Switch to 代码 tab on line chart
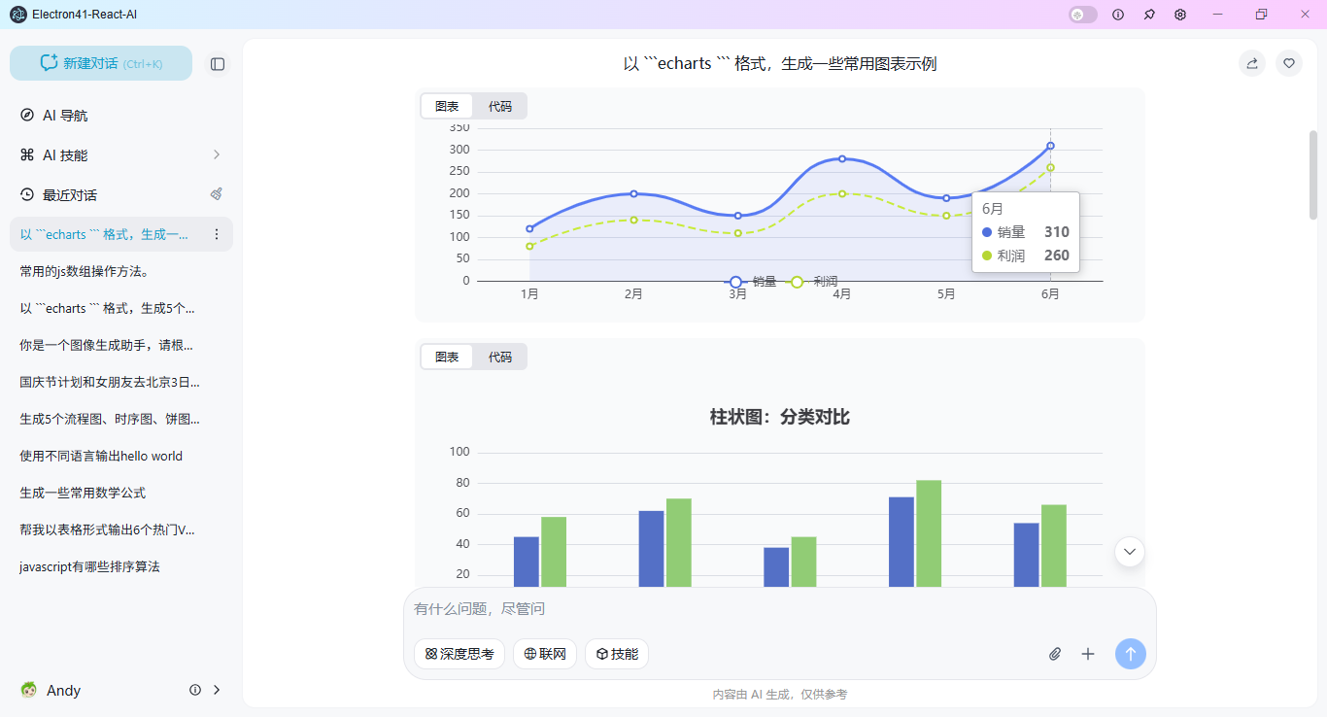The width and height of the screenshot is (1327, 717). tap(500, 106)
